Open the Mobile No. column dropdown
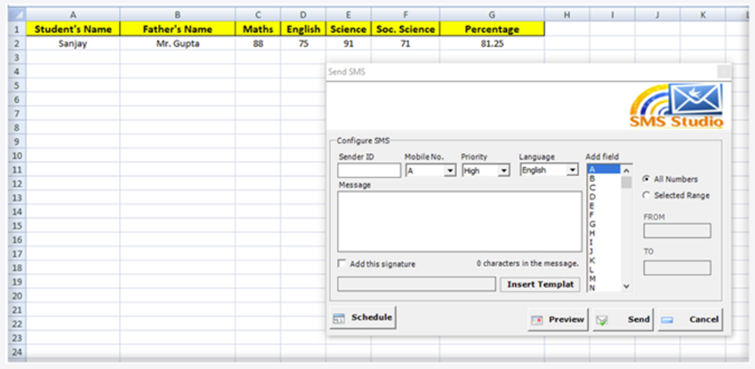 tap(450, 171)
